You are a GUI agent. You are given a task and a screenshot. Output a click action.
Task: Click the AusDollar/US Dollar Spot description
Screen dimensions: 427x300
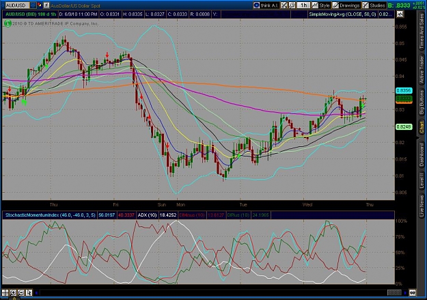[x=75, y=5]
